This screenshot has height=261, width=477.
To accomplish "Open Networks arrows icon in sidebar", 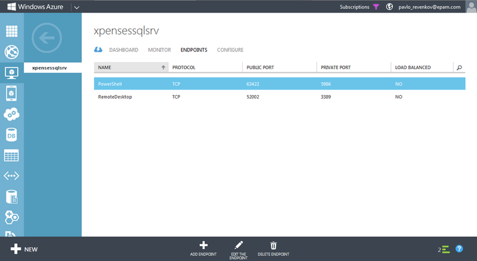I will [x=11, y=176].
